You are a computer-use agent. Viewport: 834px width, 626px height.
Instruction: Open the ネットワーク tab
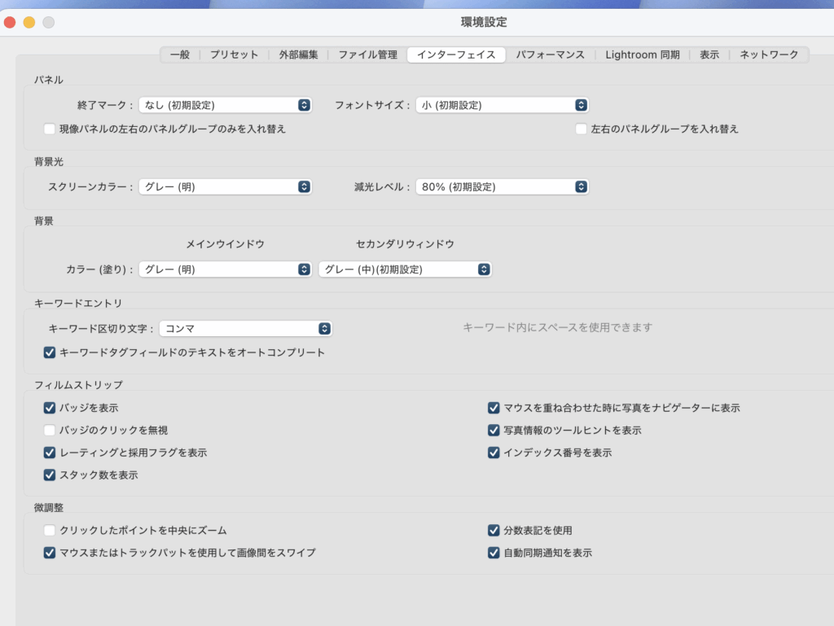(769, 55)
